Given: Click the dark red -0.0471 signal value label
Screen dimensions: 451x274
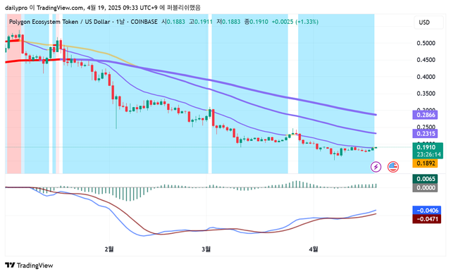Looking at the screenshot, I should point(427,219).
